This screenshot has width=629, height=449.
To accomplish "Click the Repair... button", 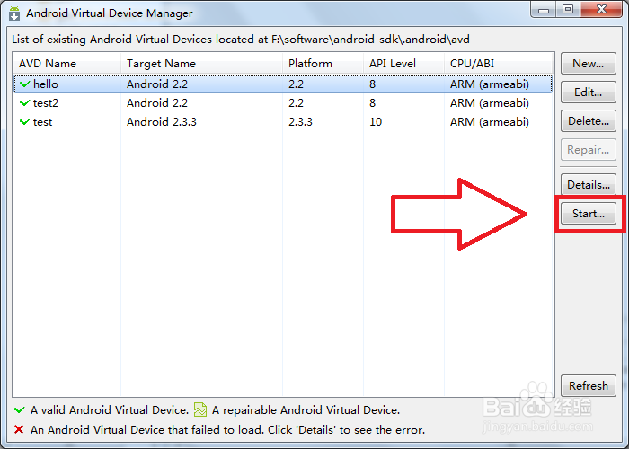I will (588, 150).
